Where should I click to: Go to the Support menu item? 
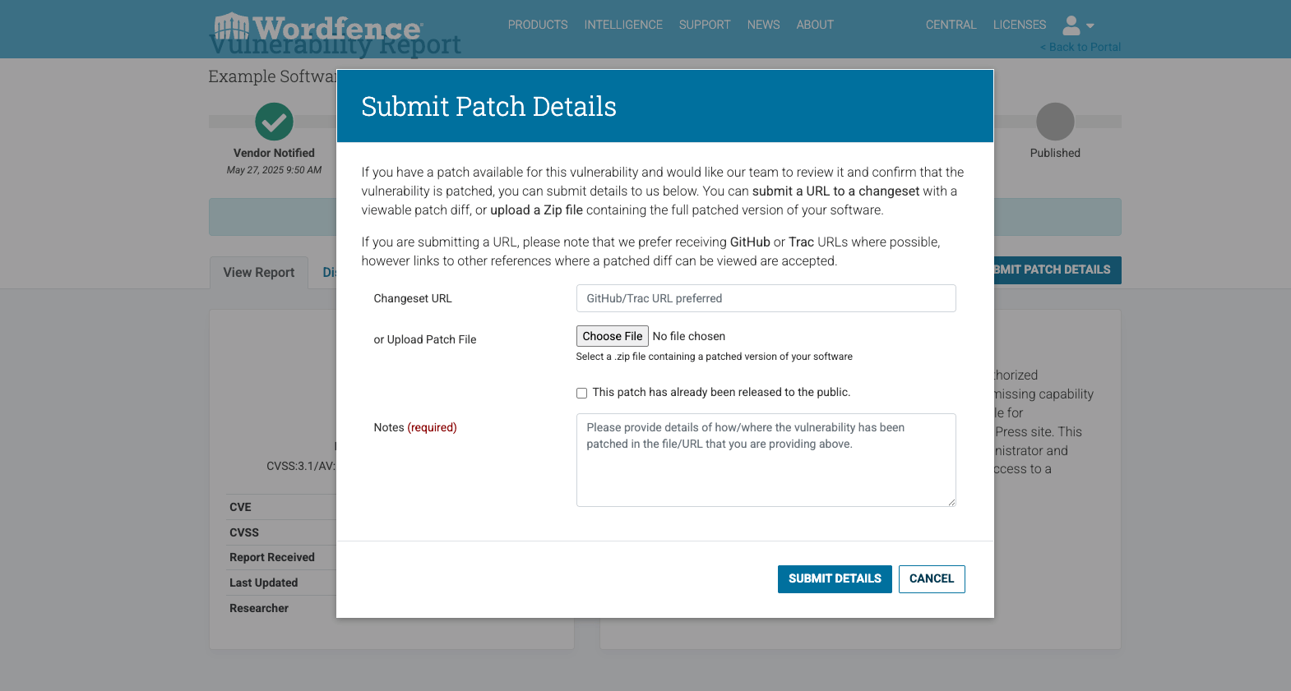[705, 25]
